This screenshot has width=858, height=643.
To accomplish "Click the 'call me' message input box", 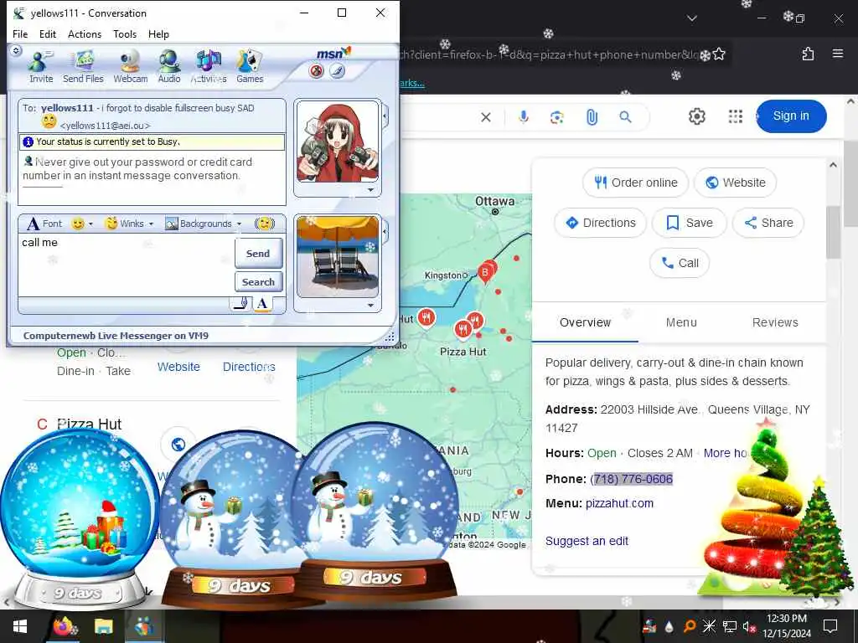I will click(x=126, y=265).
